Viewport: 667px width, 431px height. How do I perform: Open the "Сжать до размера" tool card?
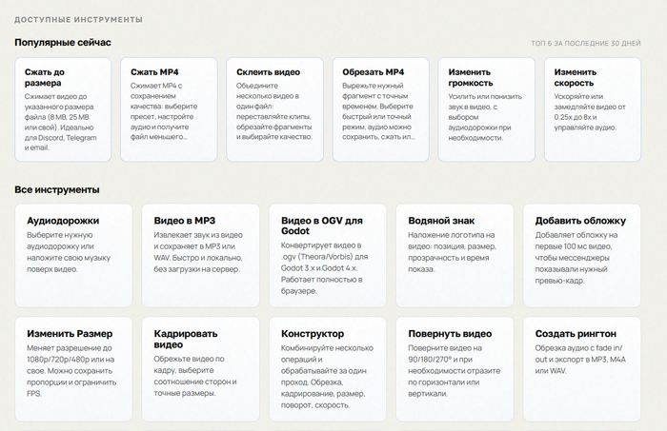(x=63, y=109)
